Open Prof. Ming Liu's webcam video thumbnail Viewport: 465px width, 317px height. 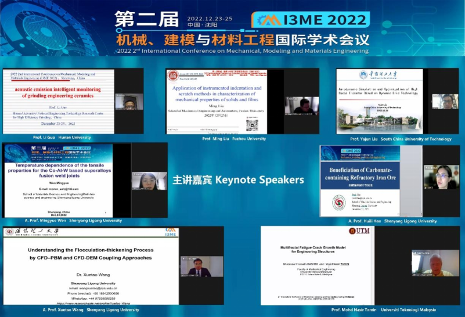(302, 106)
